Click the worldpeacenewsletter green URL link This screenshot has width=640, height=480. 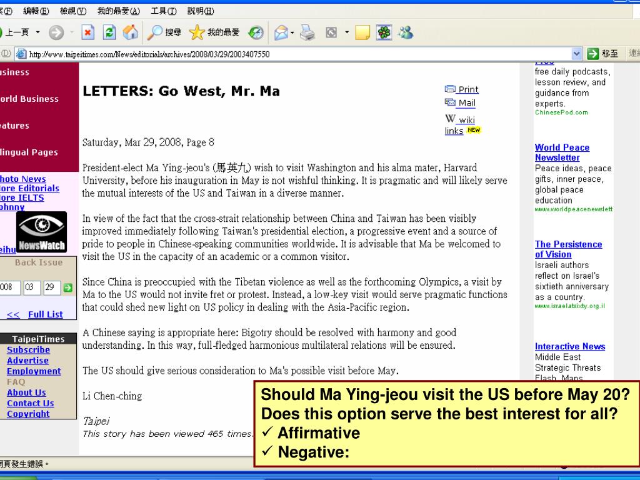click(x=574, y=209)
